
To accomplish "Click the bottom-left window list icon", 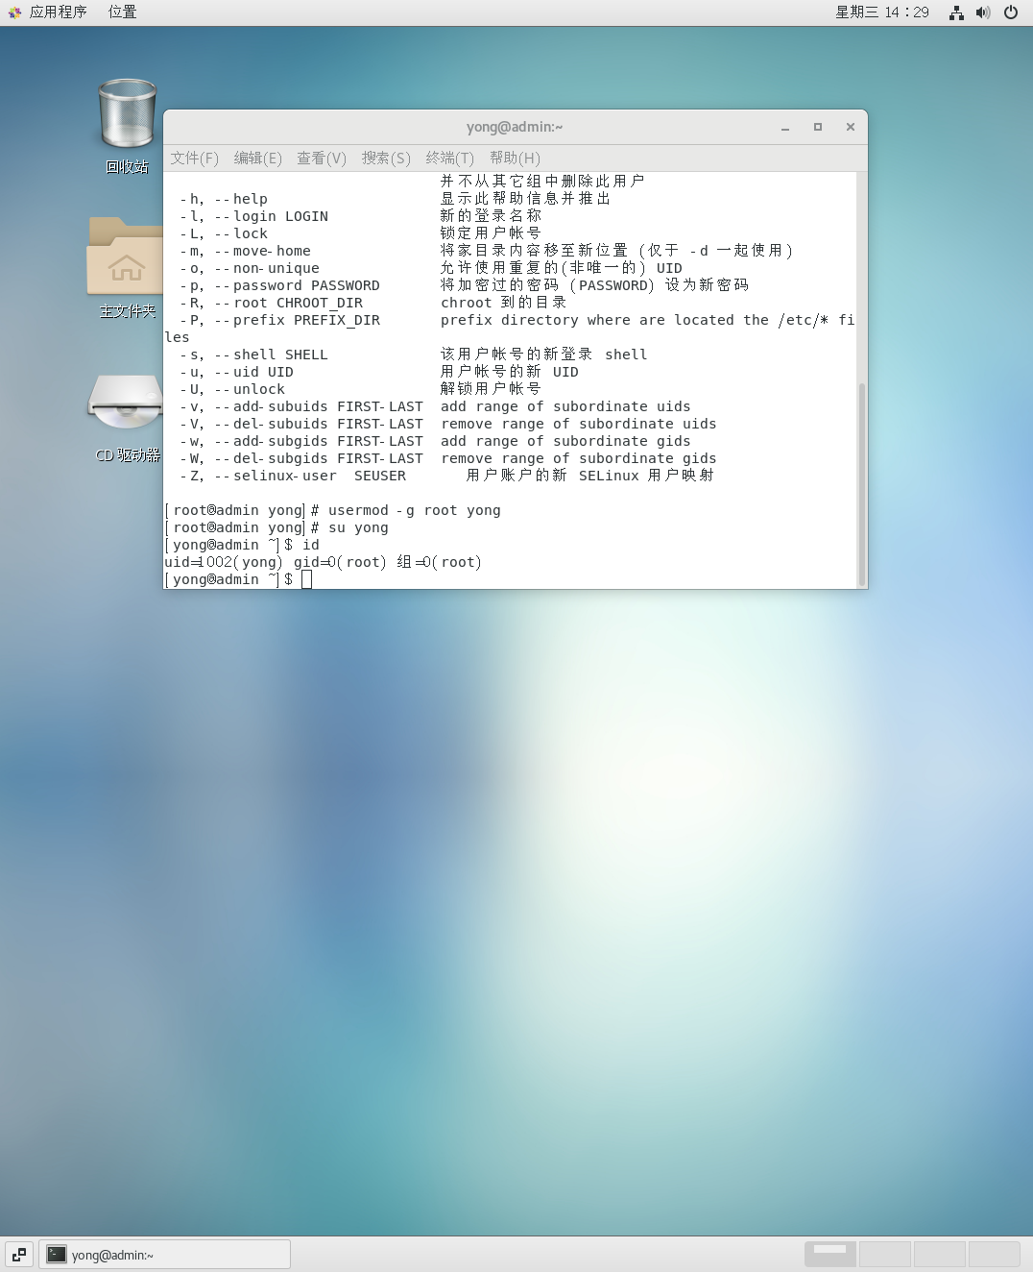I will (x=19, y=1254).
